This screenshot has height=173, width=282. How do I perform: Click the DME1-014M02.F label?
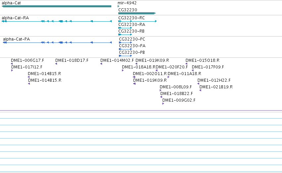pyautogui.click(x=117, y=60)
